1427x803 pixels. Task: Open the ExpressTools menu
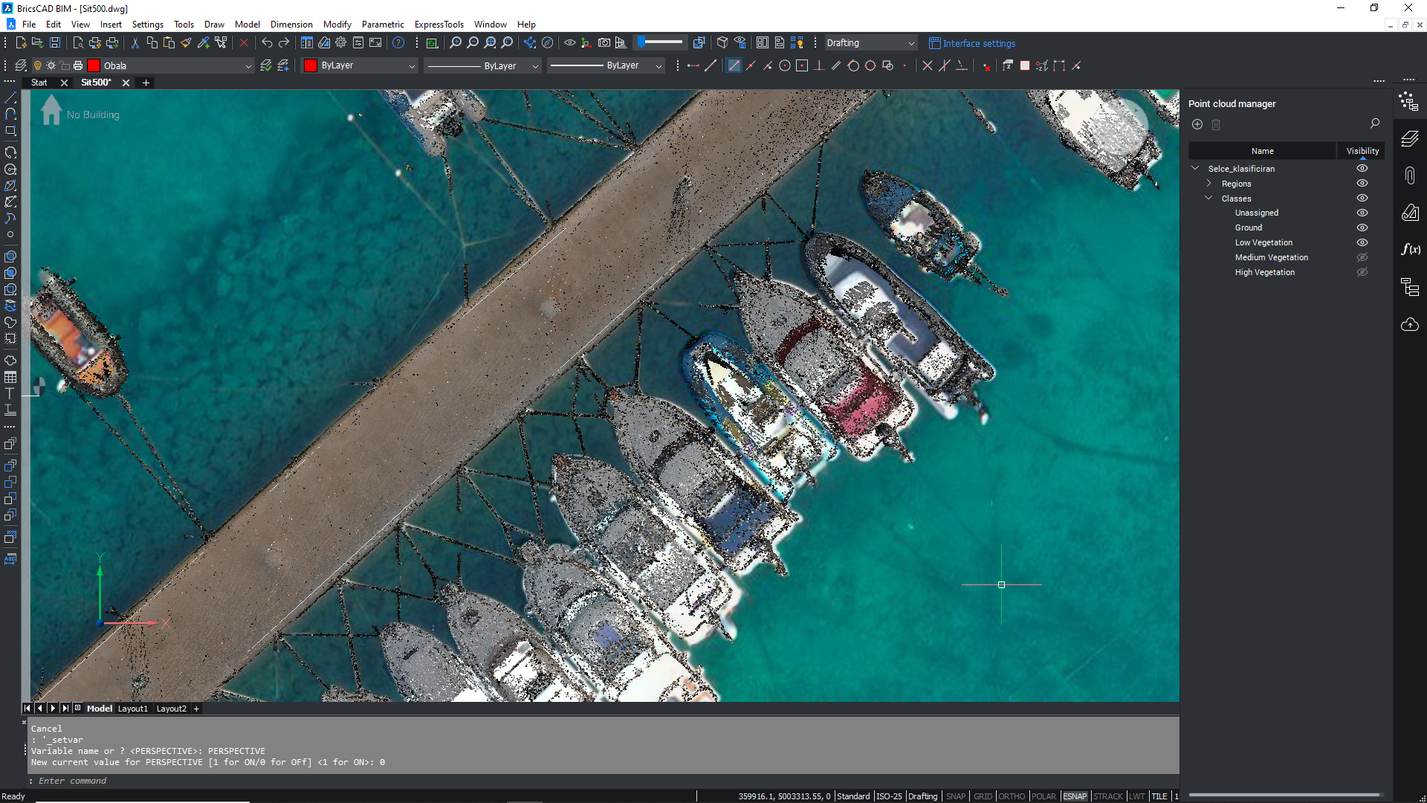(439, 25)
